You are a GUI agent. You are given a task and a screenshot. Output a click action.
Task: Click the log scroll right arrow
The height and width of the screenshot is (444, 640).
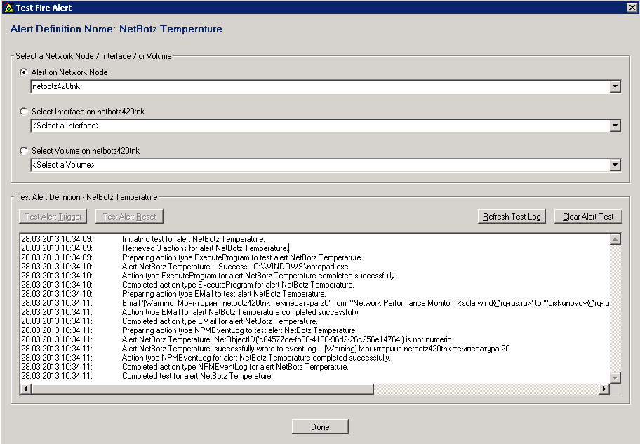tap(604, 389)
